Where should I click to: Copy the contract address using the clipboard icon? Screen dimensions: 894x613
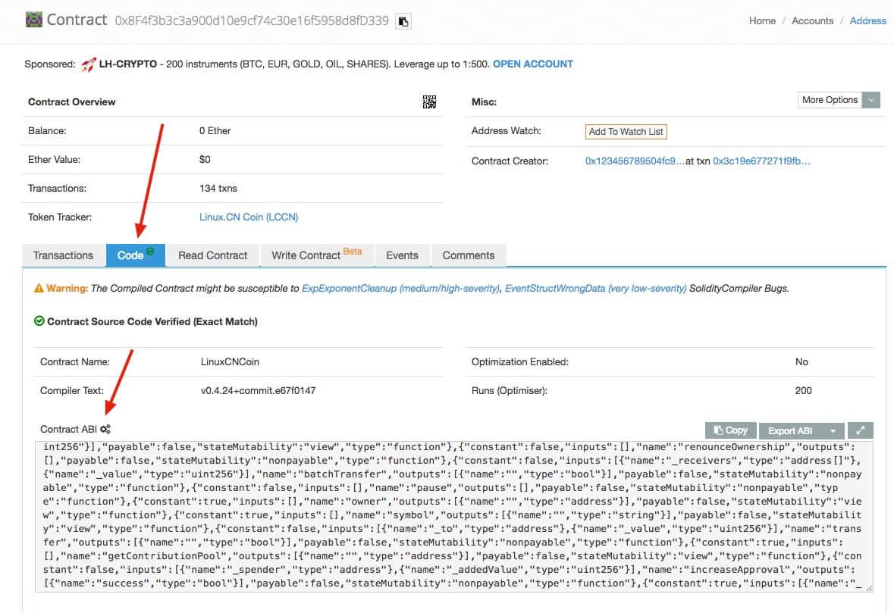[403, 21]
